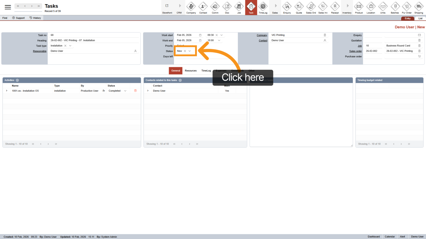Click the Heading input field
This screenshot has height=239, width=426.
tap(94, 40)
